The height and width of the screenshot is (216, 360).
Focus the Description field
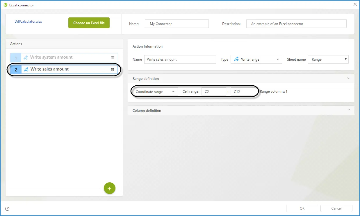296,24
